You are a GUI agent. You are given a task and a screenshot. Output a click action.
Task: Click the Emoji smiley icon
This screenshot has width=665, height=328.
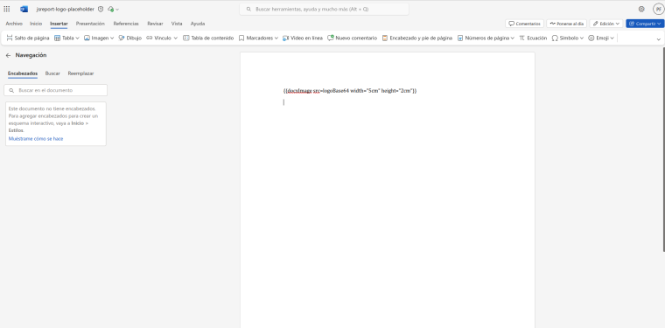[591, 38]
